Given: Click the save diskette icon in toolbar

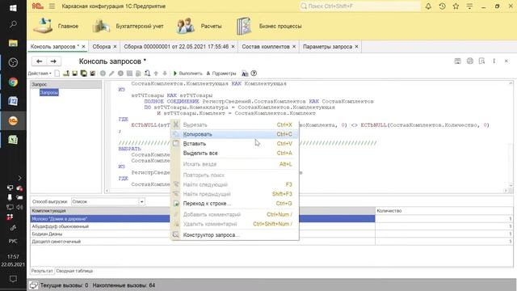Looking at the screenshot, I should pyautogui.click(x=75, y=74).
